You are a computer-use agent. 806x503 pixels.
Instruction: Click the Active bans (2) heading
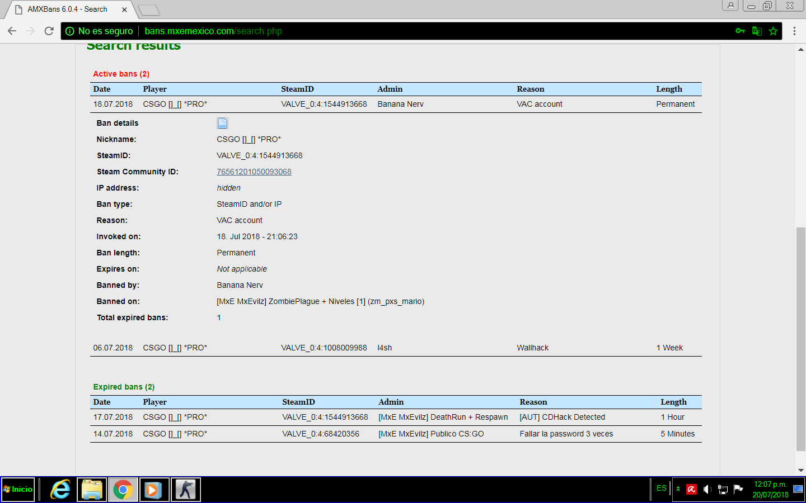pos(121,74)
